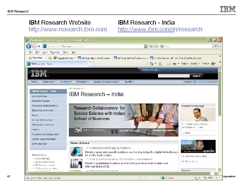
Task: Open Awards and recognition sidebar link
Action: click(46, 134)
